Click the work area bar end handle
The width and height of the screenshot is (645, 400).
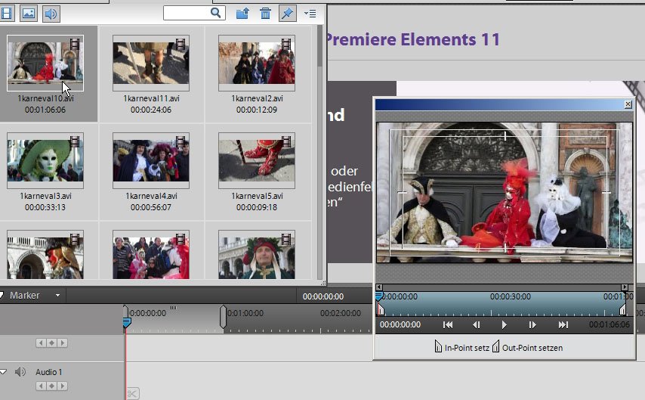click(x=223, y=316)
